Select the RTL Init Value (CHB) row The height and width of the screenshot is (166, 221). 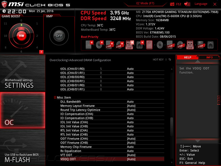click(112, 134)
